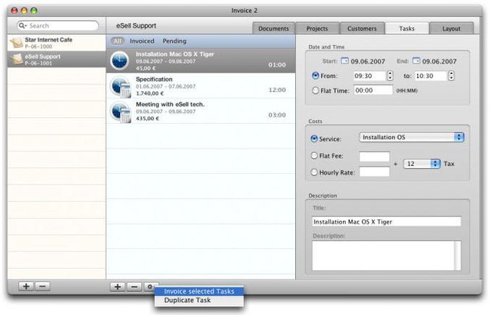Select the From time radio button
This screenshot has height=315, width=492.
(x=315, y=76)
